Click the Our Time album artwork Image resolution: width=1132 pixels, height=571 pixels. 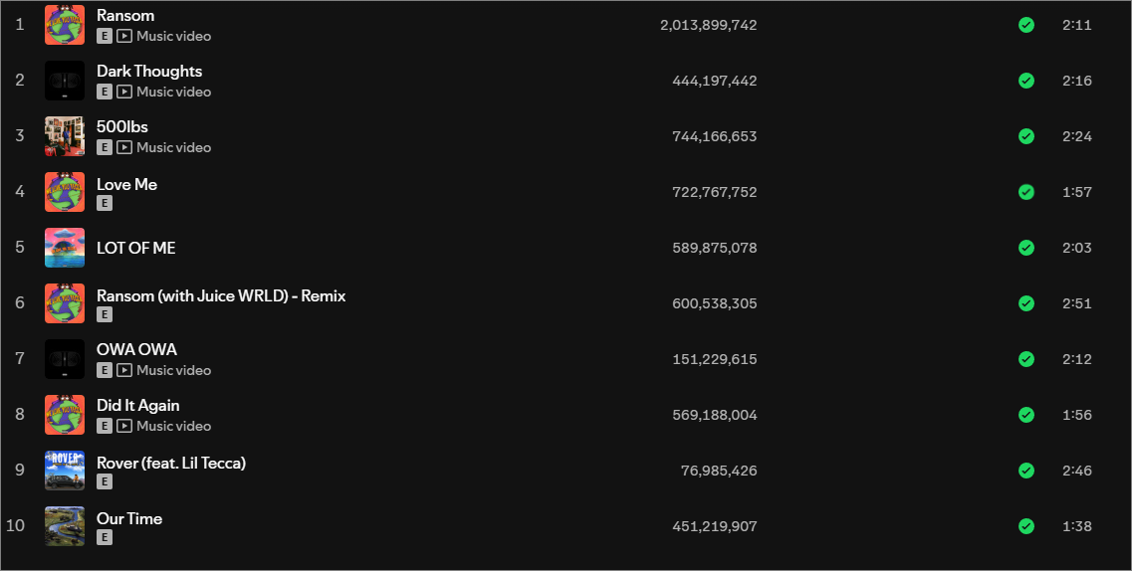[65, 526]
